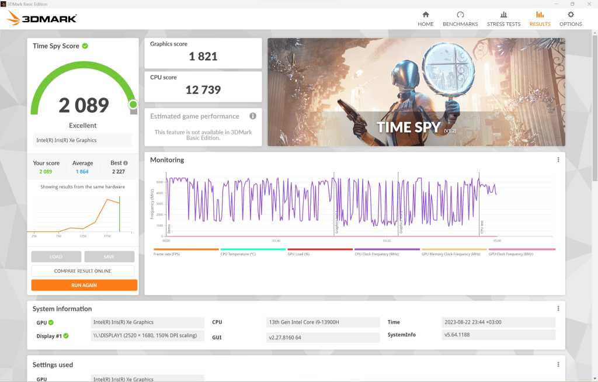Click the Home house icon
This screenshot has height=382, width=598.
tap(426, 15)
